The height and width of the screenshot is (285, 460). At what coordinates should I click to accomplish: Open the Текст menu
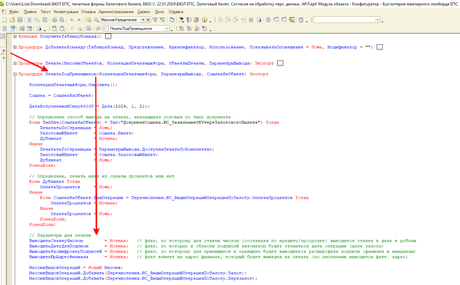(46, 12)
